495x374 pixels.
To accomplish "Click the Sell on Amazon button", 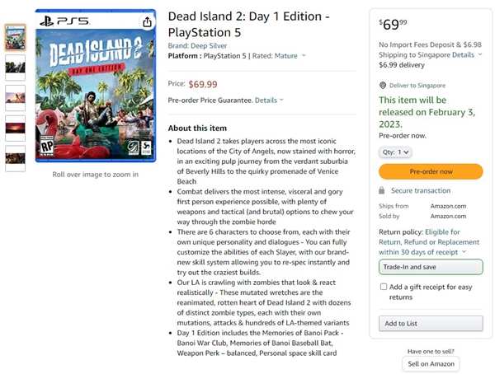I will [x=431, y=363].
